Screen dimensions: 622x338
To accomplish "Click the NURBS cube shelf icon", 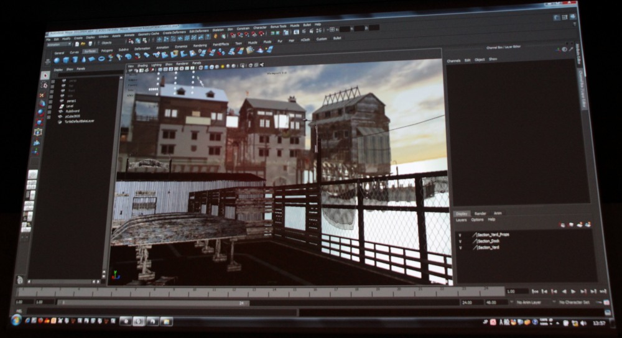I will (66, 60).
